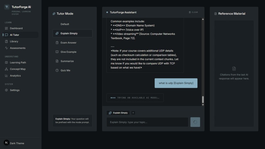
Task: Click the Library book icon
Action: coord(6,41)
